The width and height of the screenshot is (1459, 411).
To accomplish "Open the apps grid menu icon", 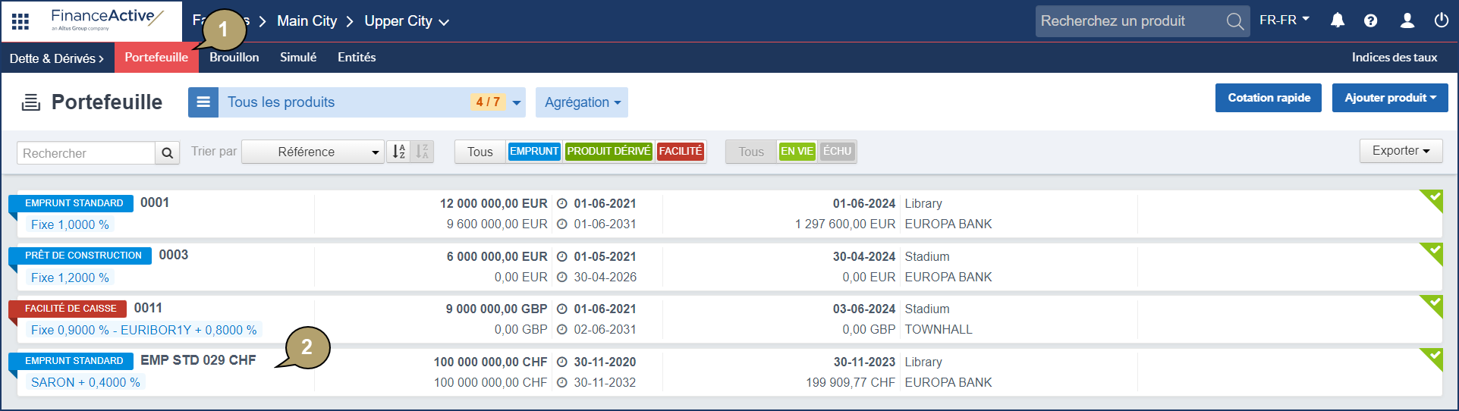I will (x=20, y=21).
